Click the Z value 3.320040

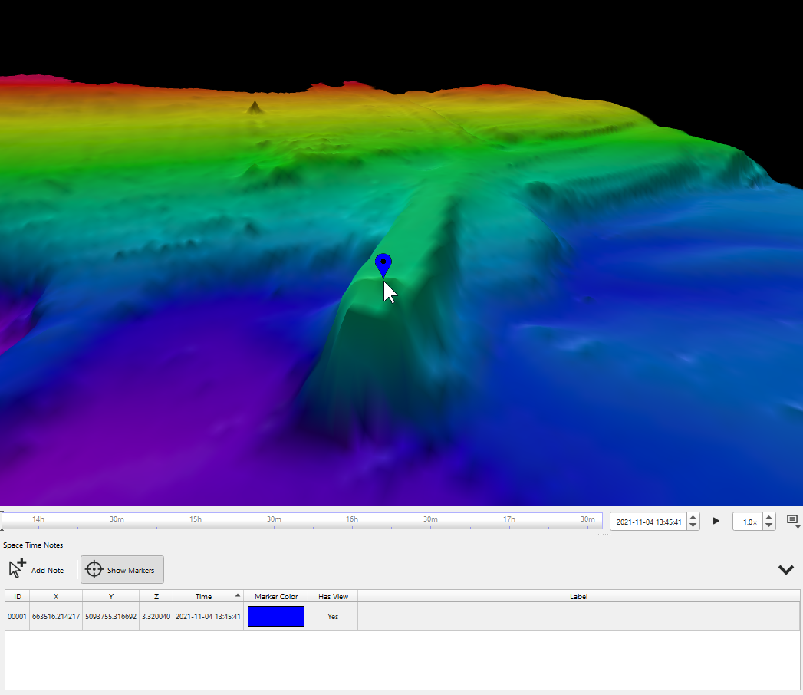156,616
